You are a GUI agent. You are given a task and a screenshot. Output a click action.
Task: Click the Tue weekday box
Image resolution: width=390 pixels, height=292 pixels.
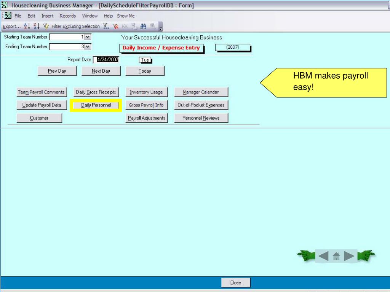click(145, 60)
